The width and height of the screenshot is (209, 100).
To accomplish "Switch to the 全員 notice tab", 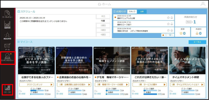I will click(142, 12).
